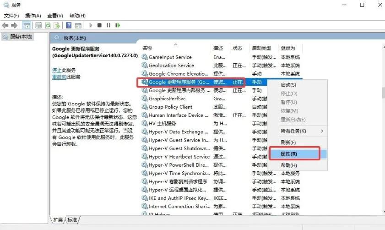385x230 pixels.
Task: Click the Start service play icon
Action: click(x=91, y=25)
